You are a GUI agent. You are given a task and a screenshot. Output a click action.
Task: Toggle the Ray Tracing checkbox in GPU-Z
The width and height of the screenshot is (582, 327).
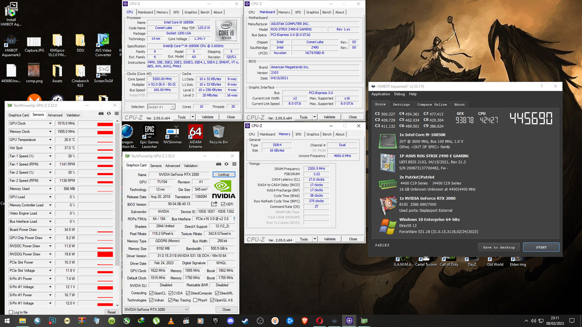170,300
